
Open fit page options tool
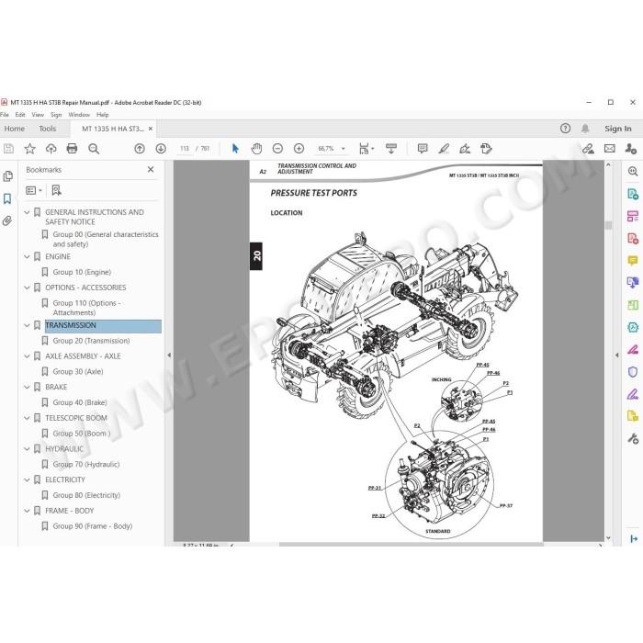[x=367, y=149]
